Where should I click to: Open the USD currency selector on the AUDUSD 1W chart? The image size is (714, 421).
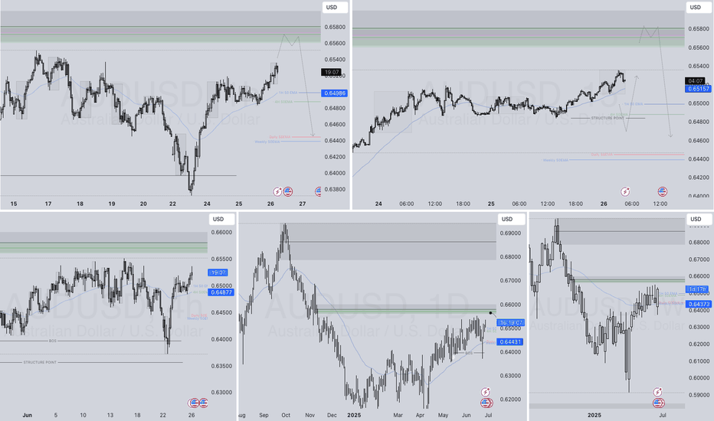pyautogui.click(x=699, y=220)
